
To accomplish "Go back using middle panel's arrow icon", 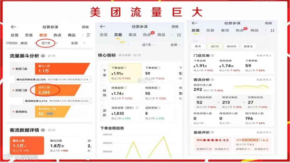I will click(102, 26).
